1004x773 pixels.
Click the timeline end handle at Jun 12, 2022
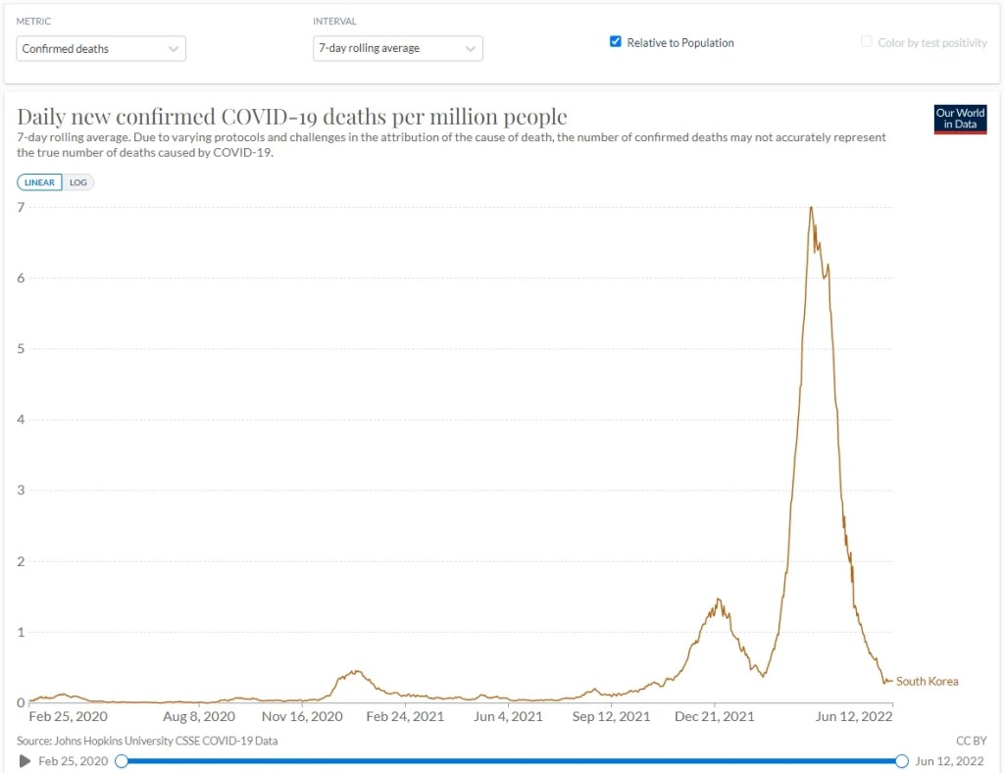pyautogui.click(x=902, y=761)
